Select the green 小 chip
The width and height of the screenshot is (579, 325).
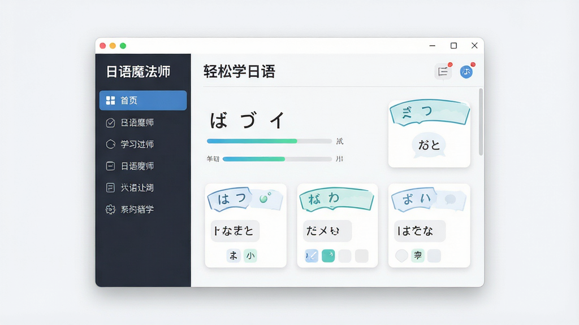coord(250,256)
